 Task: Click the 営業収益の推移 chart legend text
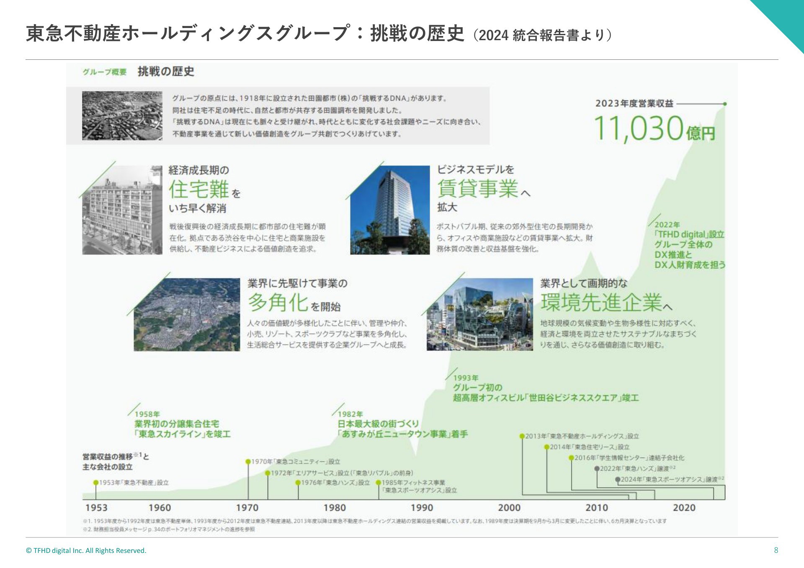tap(116, 461)
